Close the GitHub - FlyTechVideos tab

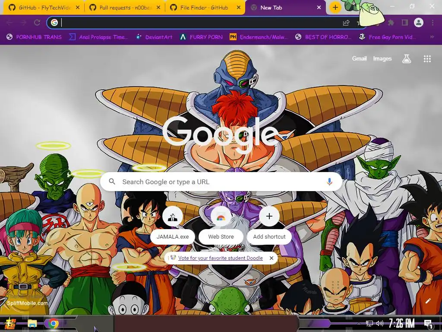[x=78, y=8]
